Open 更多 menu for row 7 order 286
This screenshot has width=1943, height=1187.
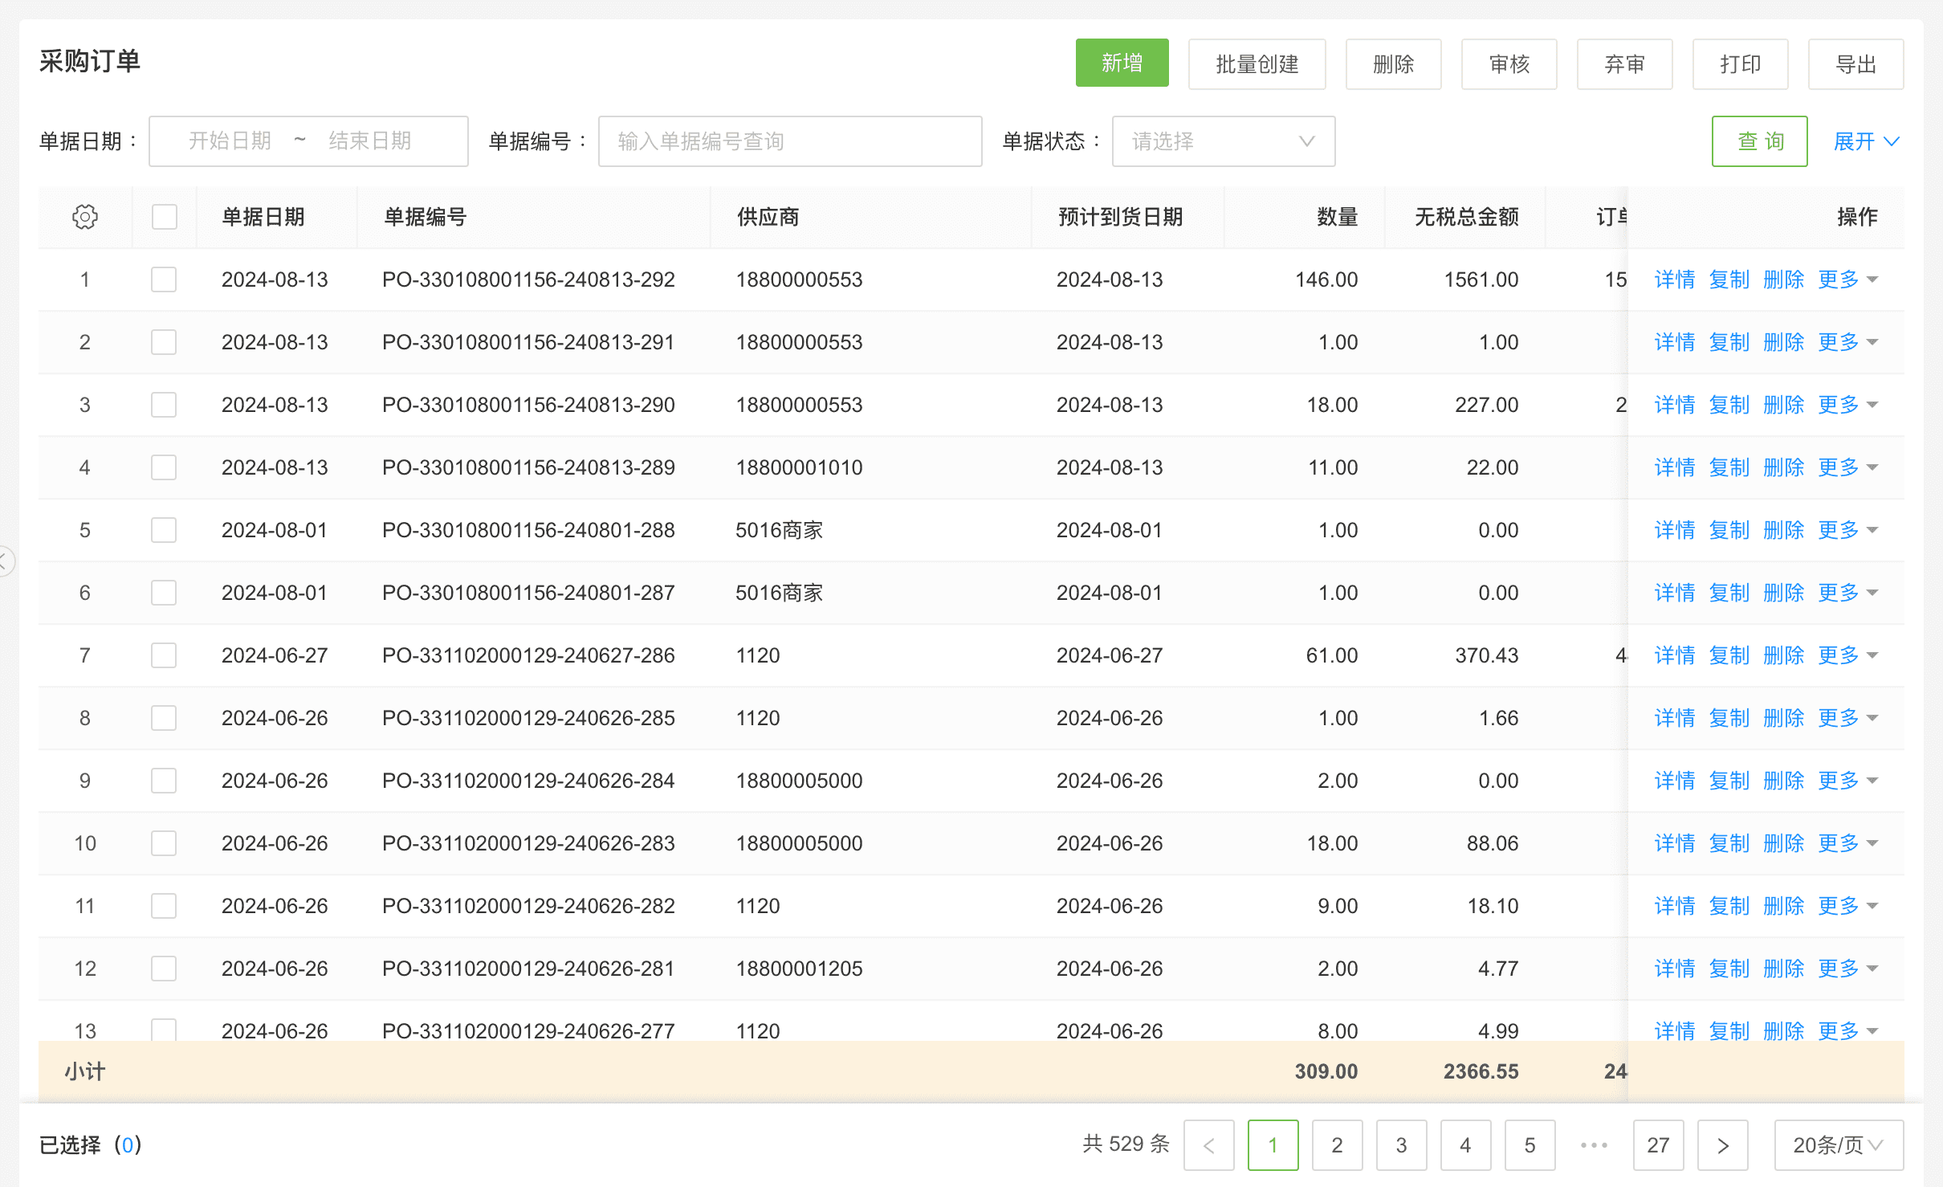pos(1847,655)
